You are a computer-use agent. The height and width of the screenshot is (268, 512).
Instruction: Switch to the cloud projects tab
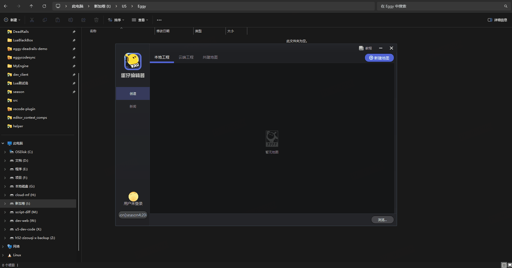click(x=186, y=57)
